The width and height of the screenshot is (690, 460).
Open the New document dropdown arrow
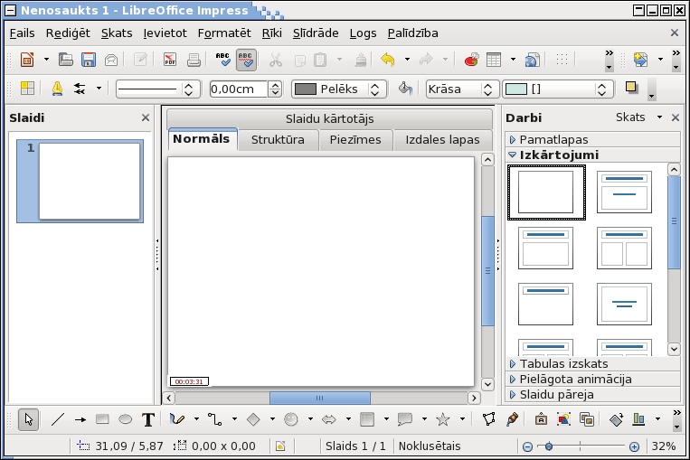(46, 60)
